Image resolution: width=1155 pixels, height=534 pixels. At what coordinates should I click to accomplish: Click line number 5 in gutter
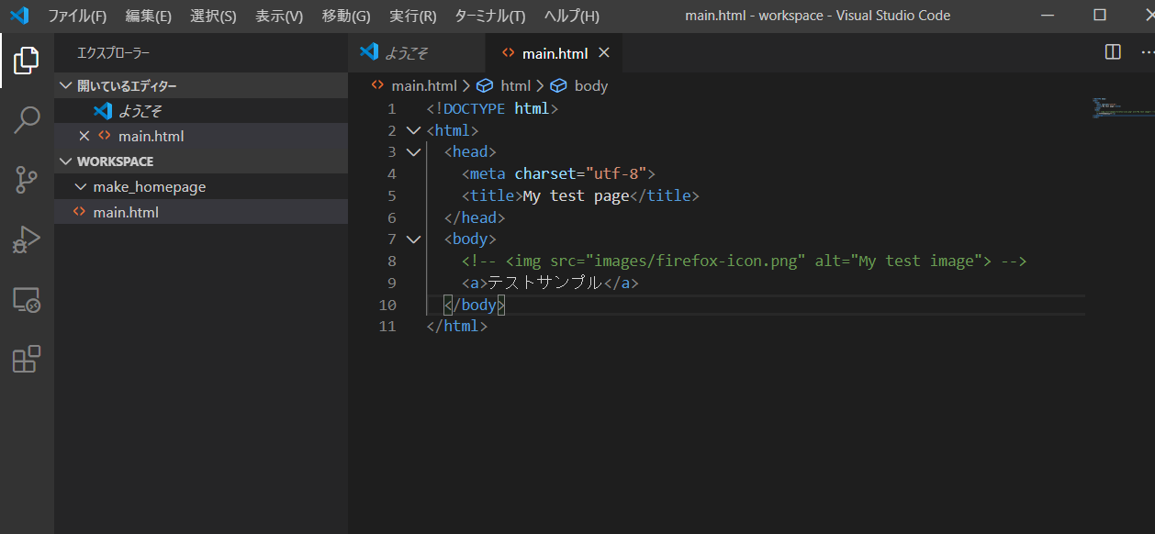click(x=392, y=195)
